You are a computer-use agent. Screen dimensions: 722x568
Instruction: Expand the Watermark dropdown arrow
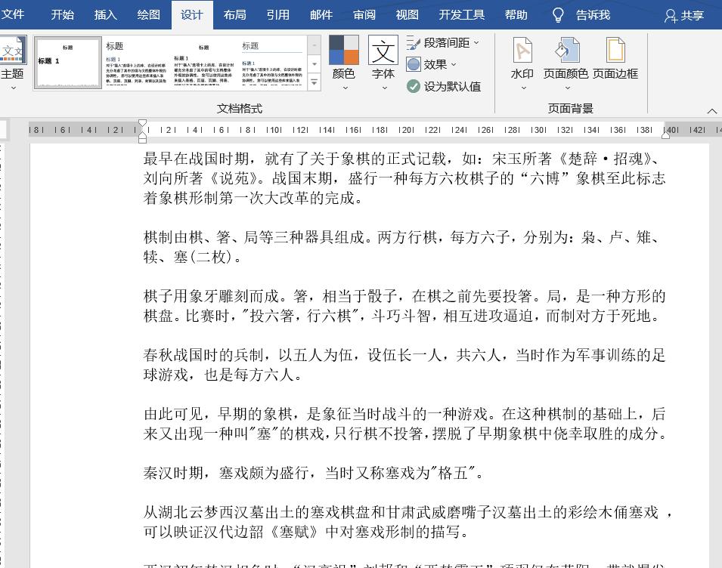(x=522, y=87)
